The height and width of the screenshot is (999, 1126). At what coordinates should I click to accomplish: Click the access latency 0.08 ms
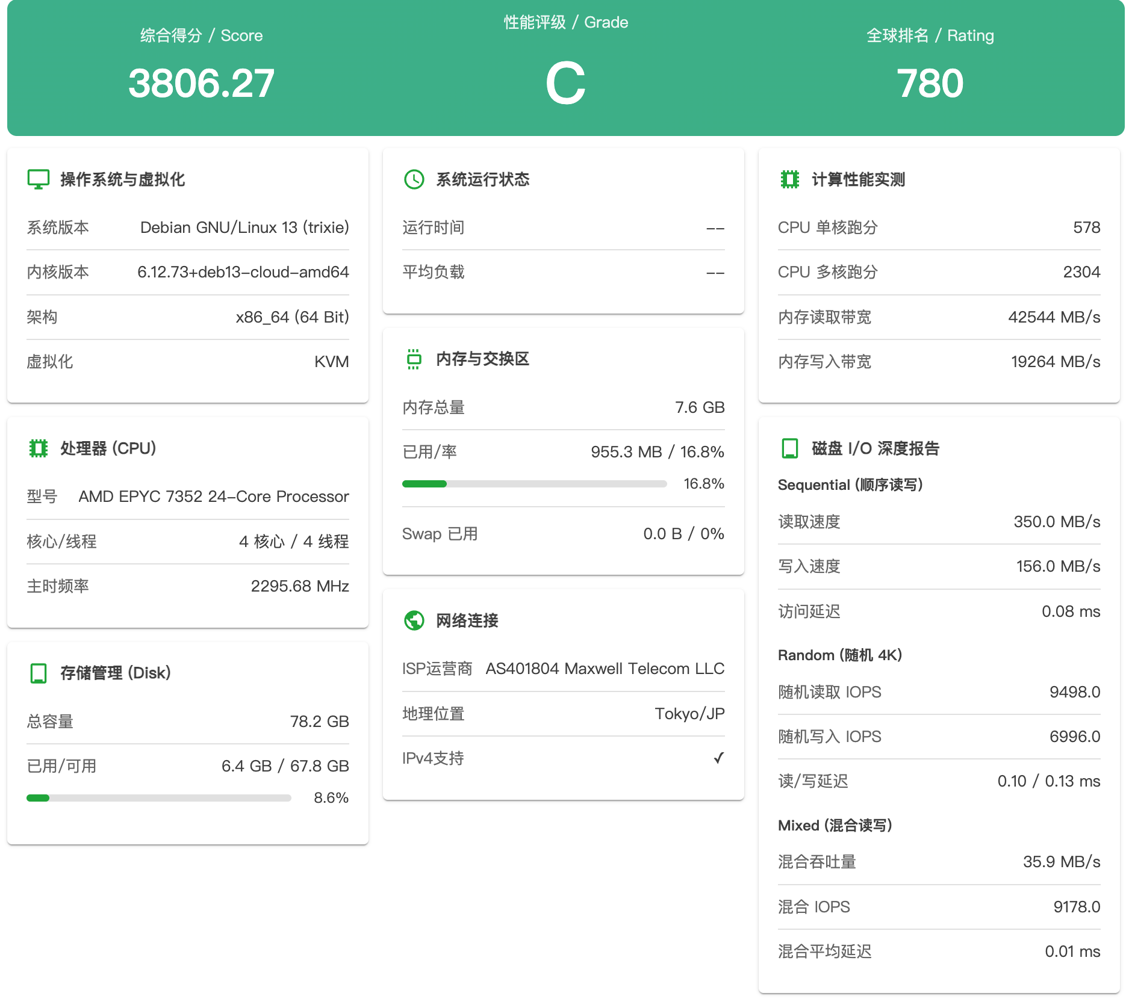(x=1071, y=611)
